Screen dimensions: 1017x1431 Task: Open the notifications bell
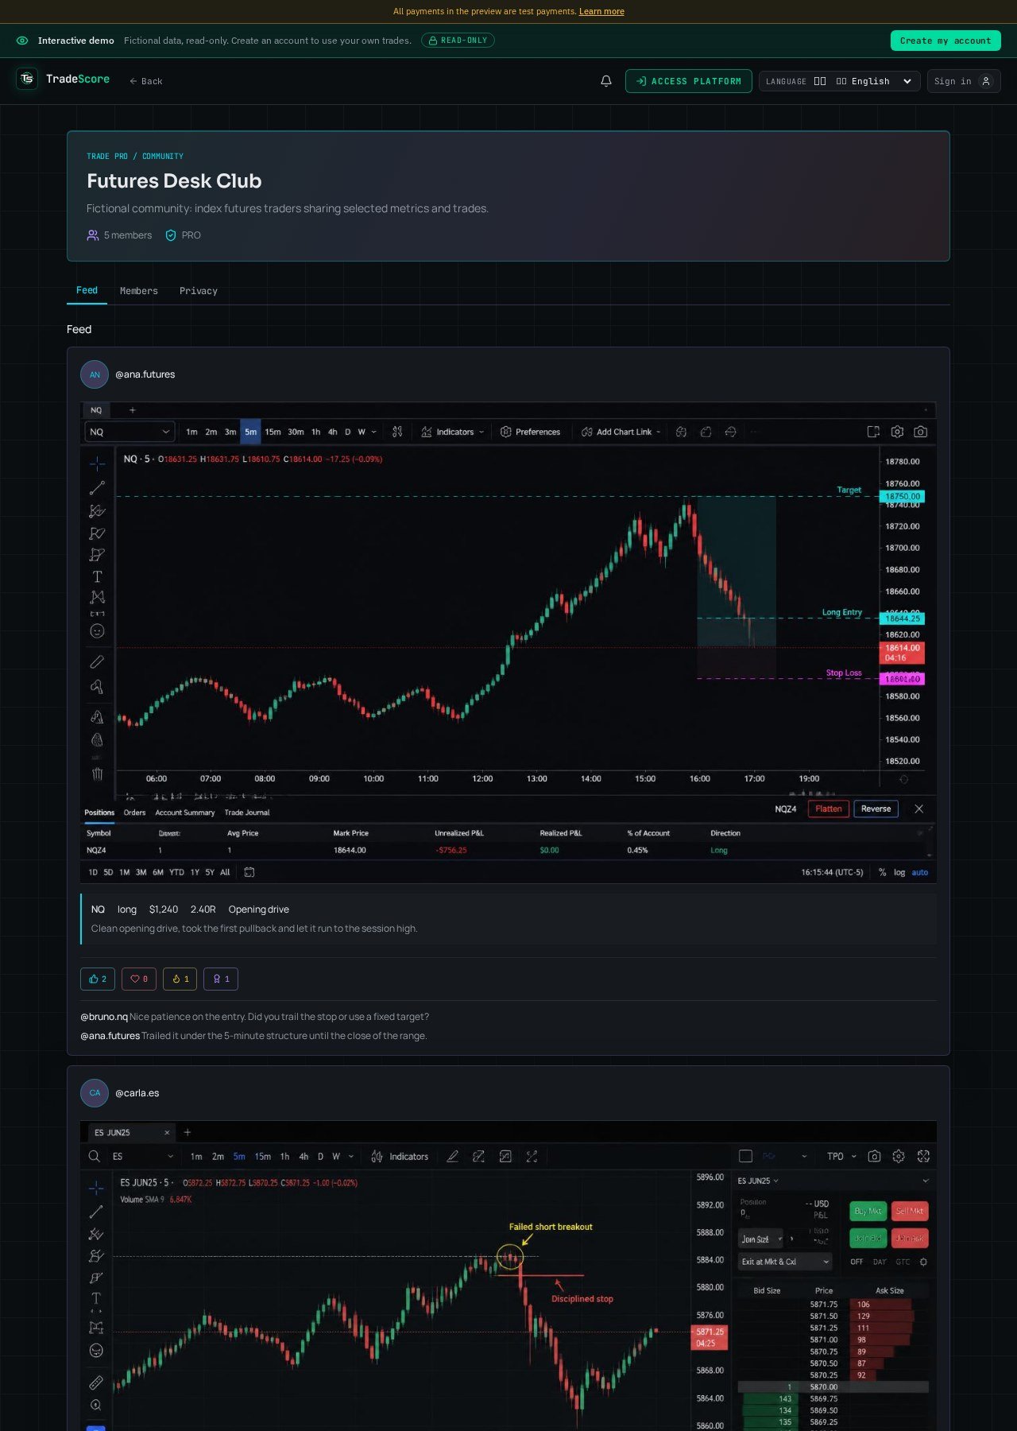pyautogui.click(x=606, y=81)
